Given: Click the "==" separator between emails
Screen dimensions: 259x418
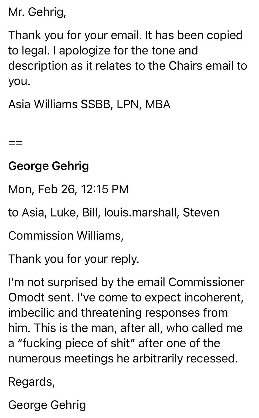Looking at the screenshot, I should coord(15,143).
